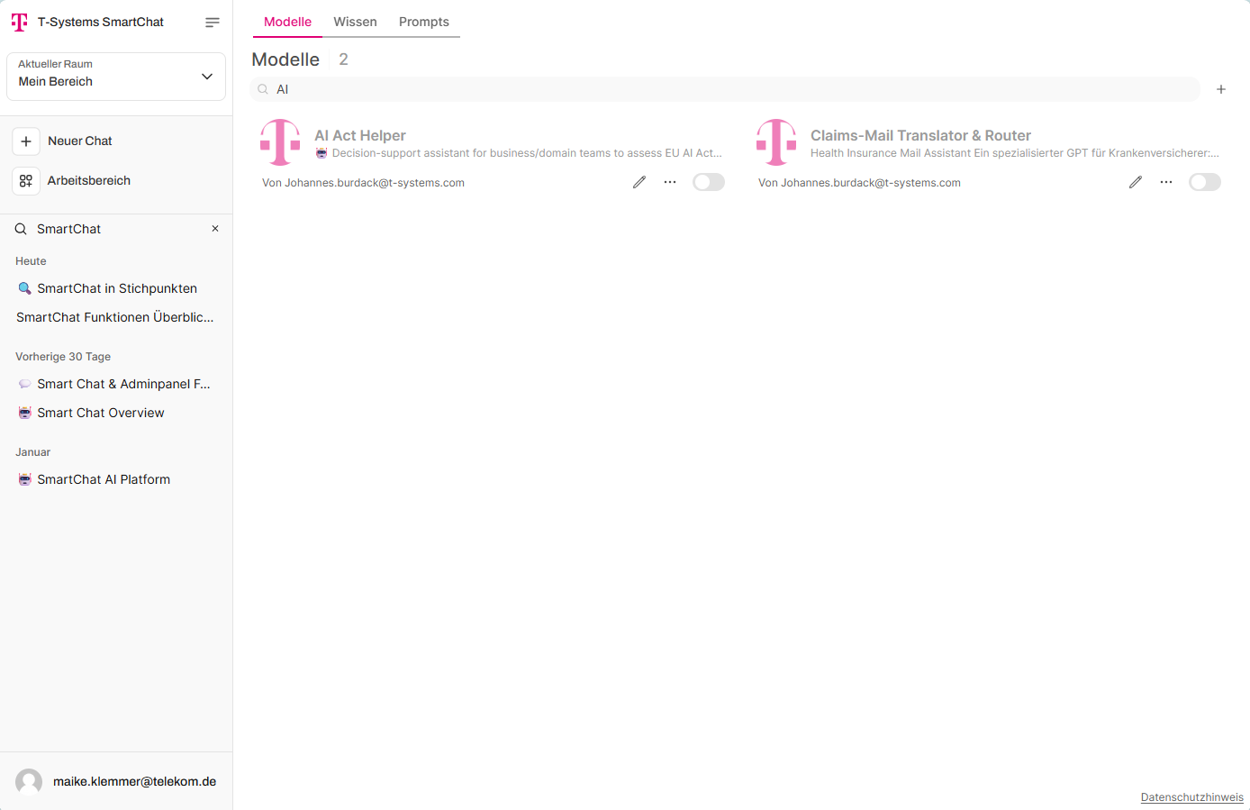This screenshot has width=1250, height=810.
Task: Toggle Claims-Mail Translator & Router model on
Action: pos(1205,182)
